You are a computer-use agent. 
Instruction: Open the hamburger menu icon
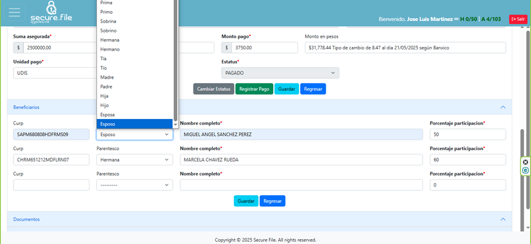pos(14,13)
